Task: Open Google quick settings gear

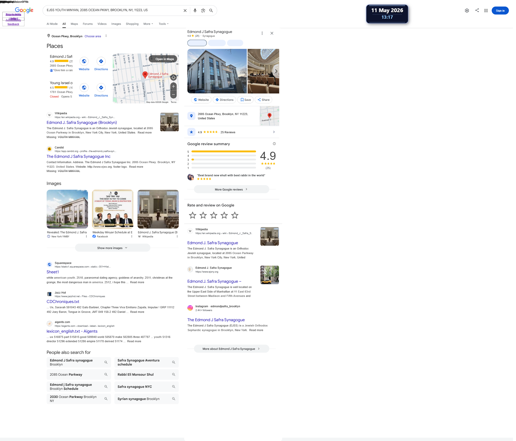Action: [467, 11]
